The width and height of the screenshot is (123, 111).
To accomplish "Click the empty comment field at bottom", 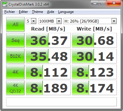I will click(61, 102).
